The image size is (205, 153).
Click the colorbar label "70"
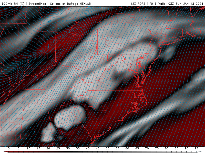147,148
